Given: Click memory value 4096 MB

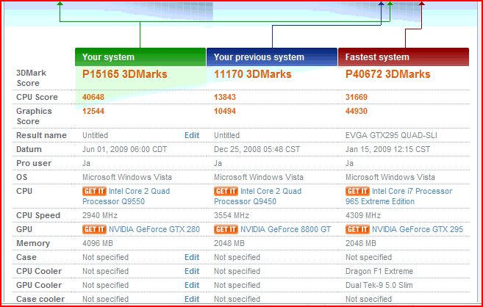Looking at the screenshot, I should pos(98,243).
